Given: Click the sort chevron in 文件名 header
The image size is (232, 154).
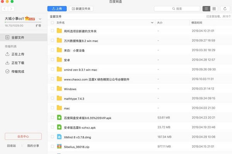Looking at the screenshot, I should coord(152,23).
